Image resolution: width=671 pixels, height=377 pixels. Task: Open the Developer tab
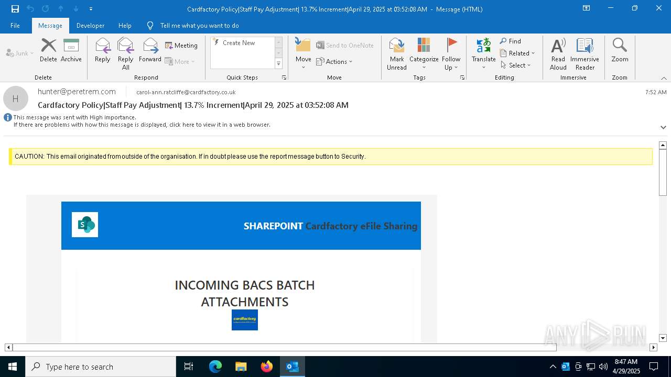coord(90,26)
